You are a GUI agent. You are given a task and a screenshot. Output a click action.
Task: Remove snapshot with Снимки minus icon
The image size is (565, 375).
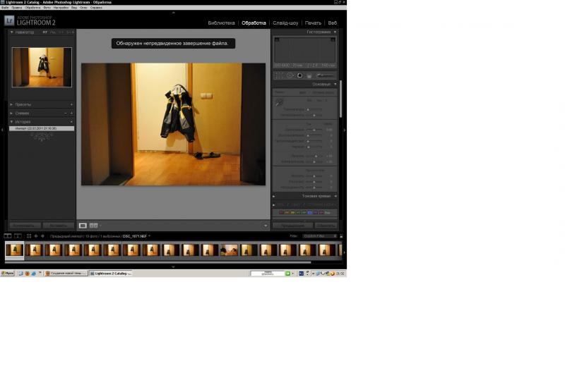pos(66,113)
